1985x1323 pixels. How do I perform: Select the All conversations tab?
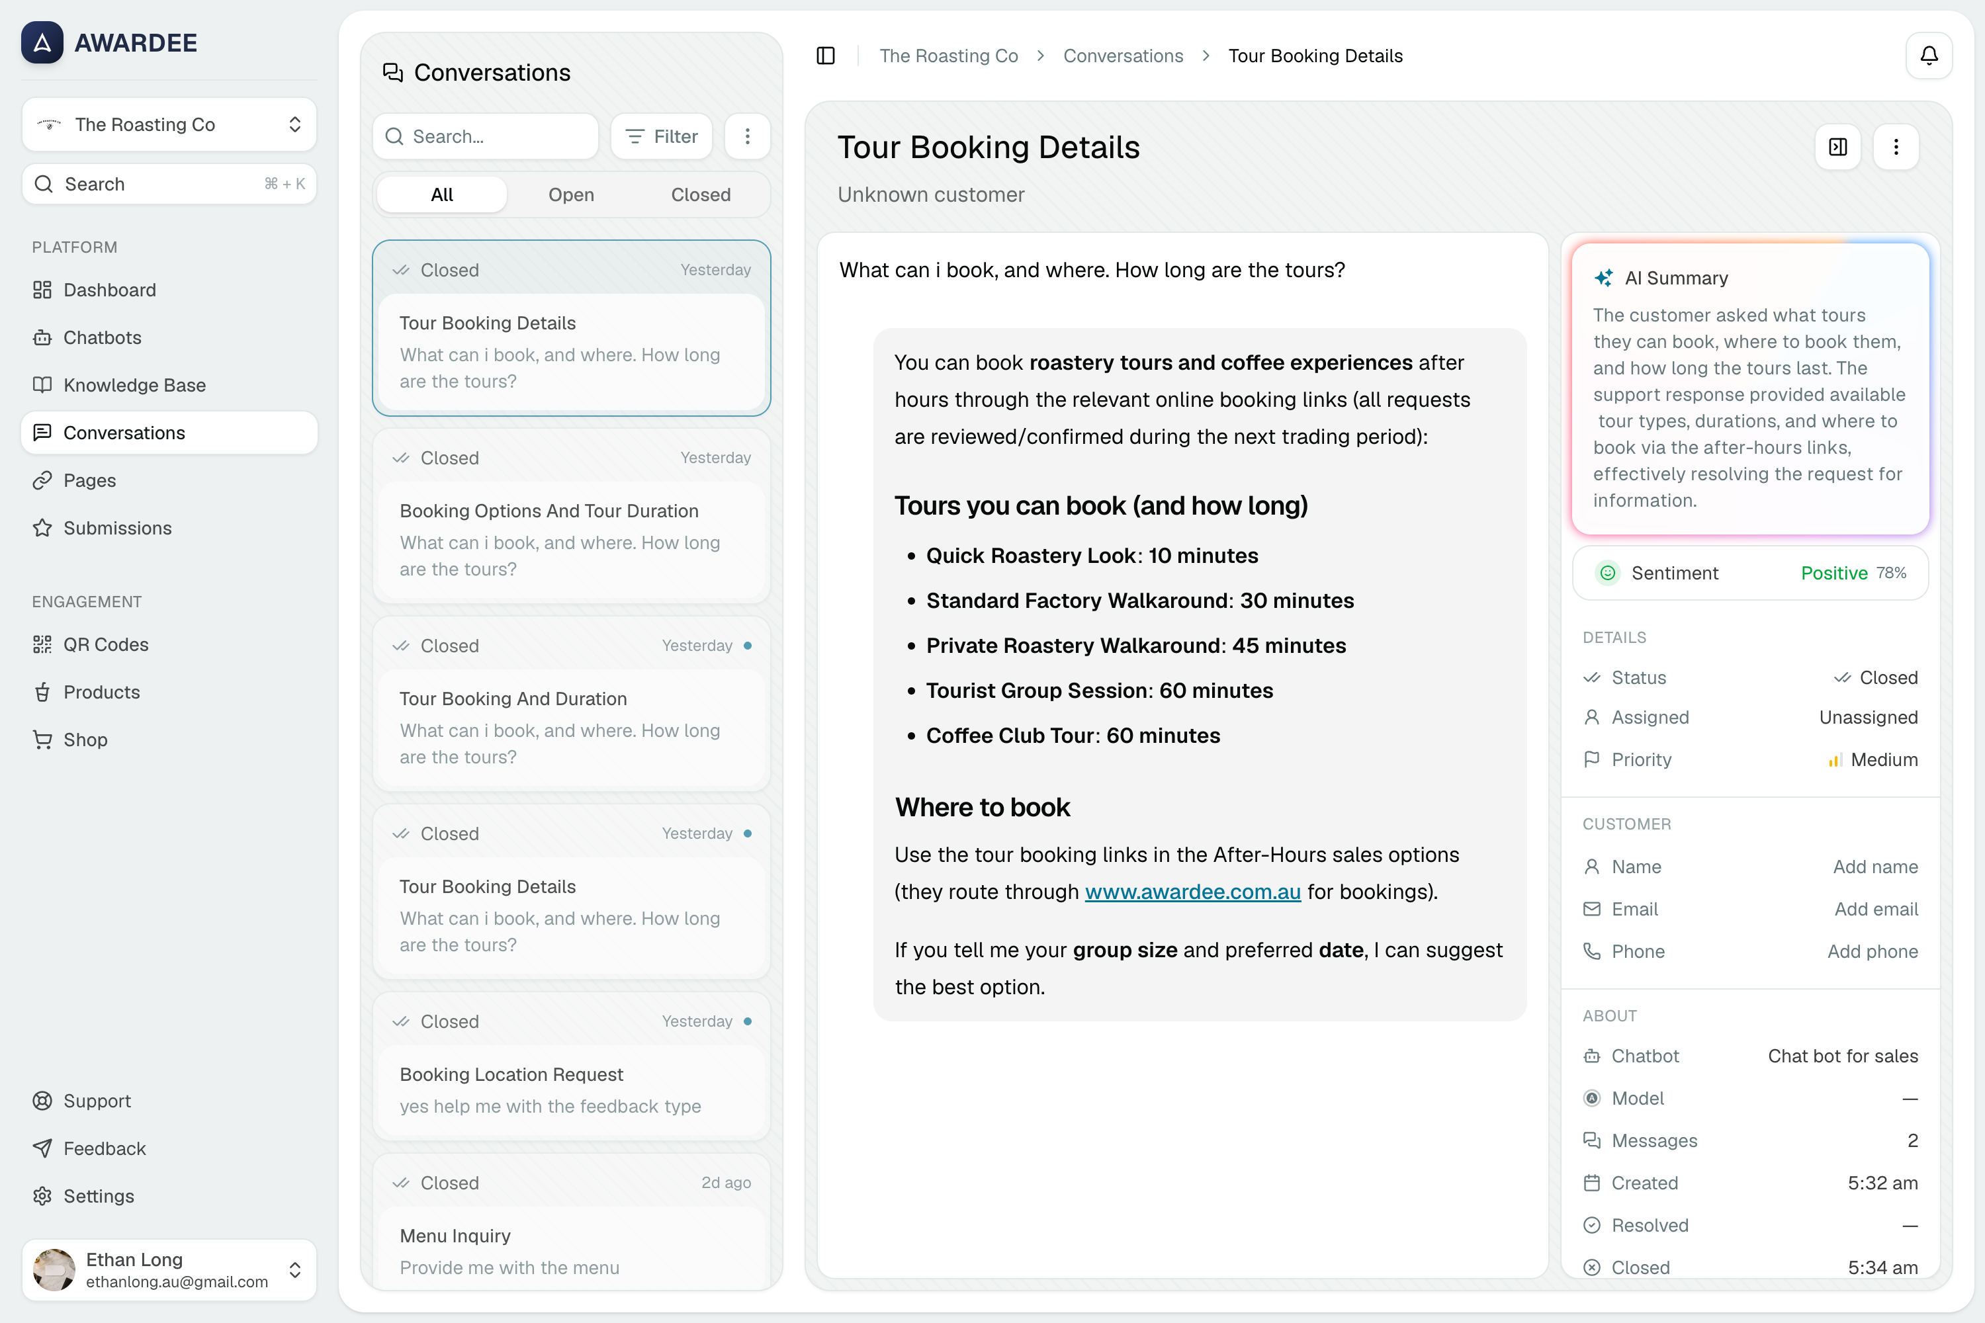[442, 195]
